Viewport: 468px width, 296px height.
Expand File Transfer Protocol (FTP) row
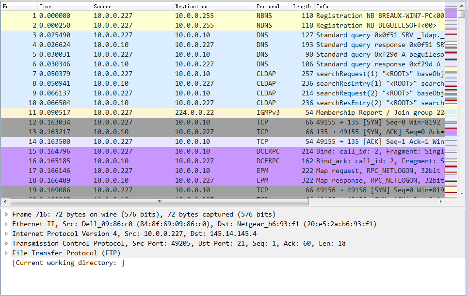pos(7,253)
